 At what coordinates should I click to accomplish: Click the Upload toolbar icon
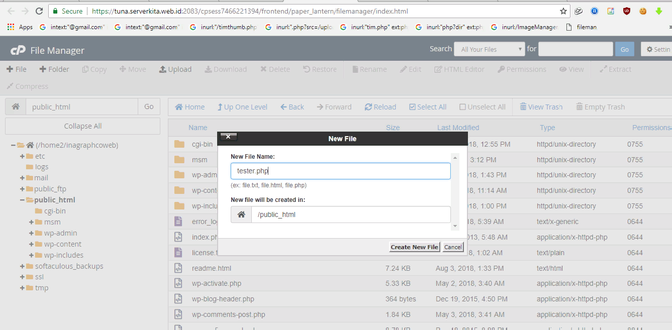pos(163,69)
